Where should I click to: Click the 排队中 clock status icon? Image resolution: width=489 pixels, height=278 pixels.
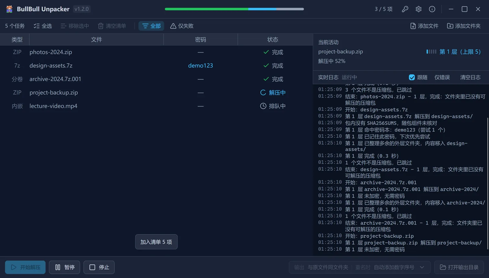[263, 106]
